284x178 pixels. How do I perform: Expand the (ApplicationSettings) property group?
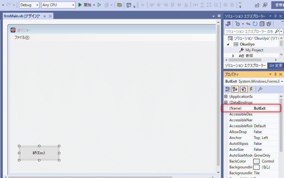point(226,97)
